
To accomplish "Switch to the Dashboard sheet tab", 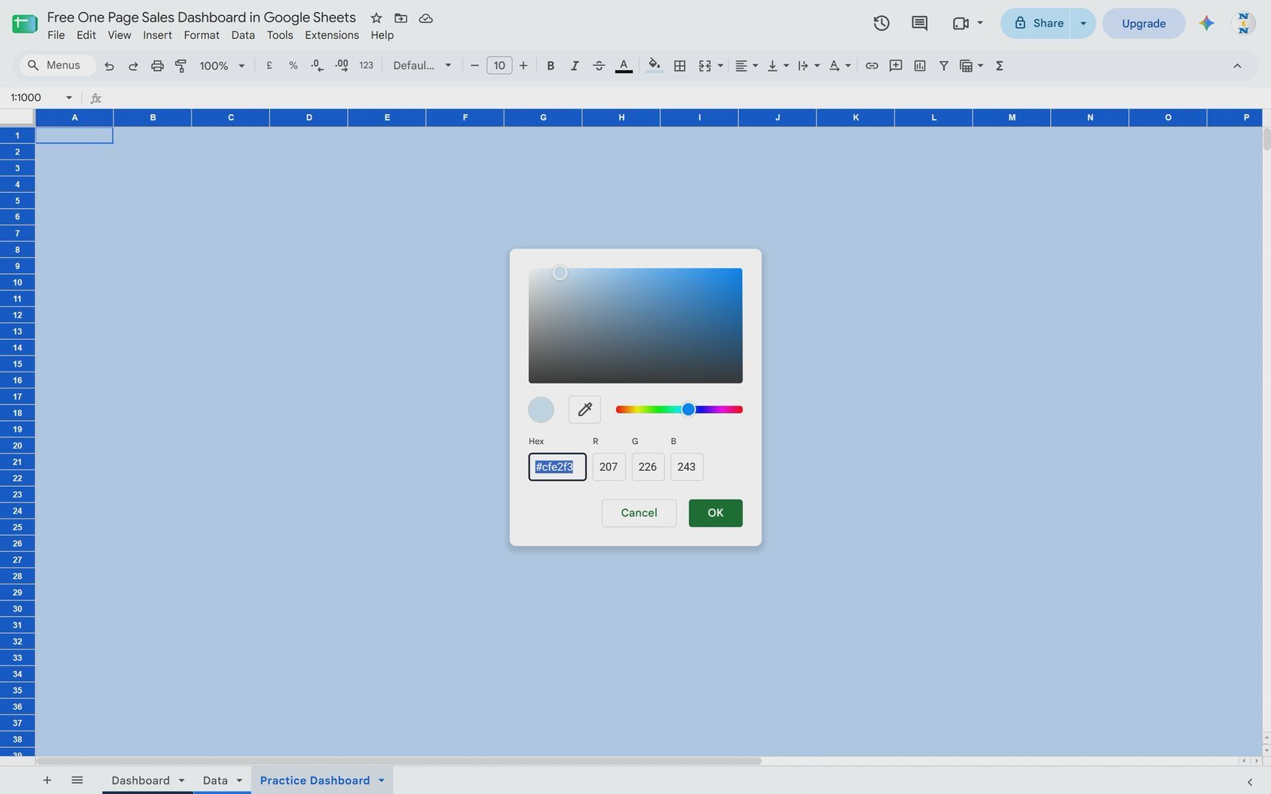I will pos(141,781).
